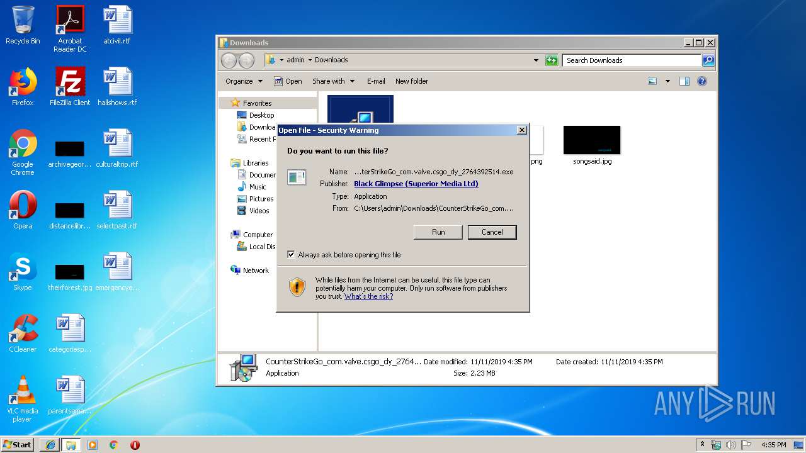Select emergencye... document on desktop
Screen dimensions: 806x453
point(117,272)
